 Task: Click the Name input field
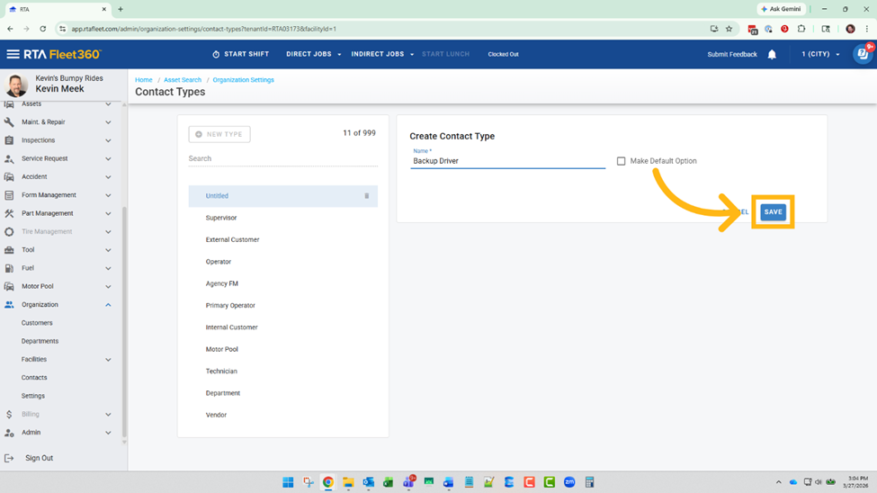point(507,162)
